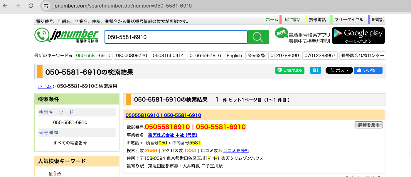
Task: Click the 番号種類 label in sidebar
Action: point(49,133)
